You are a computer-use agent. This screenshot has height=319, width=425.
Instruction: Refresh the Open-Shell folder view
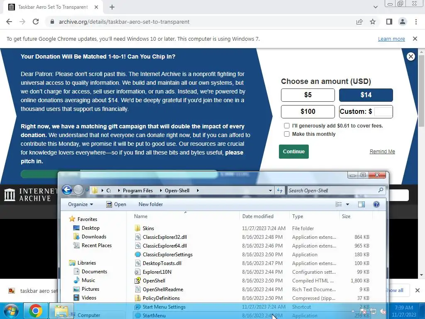pyautogui.click(x=280, y=190)
